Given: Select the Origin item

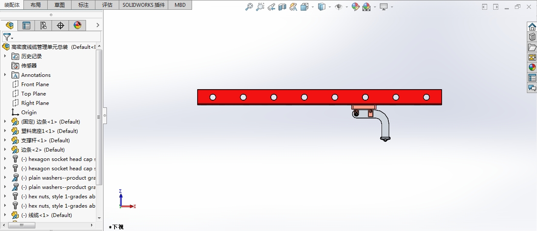Looking at the screenshot, I should (29, 112).
